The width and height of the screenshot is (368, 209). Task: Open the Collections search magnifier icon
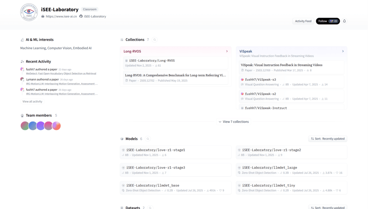(155, 40)
